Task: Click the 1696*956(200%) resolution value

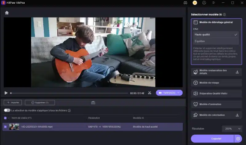Action: point(112,127)
